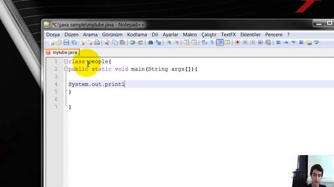Click the Close All documents icon
This screenshot has height=187, width=334.
[x=90, y=43]
